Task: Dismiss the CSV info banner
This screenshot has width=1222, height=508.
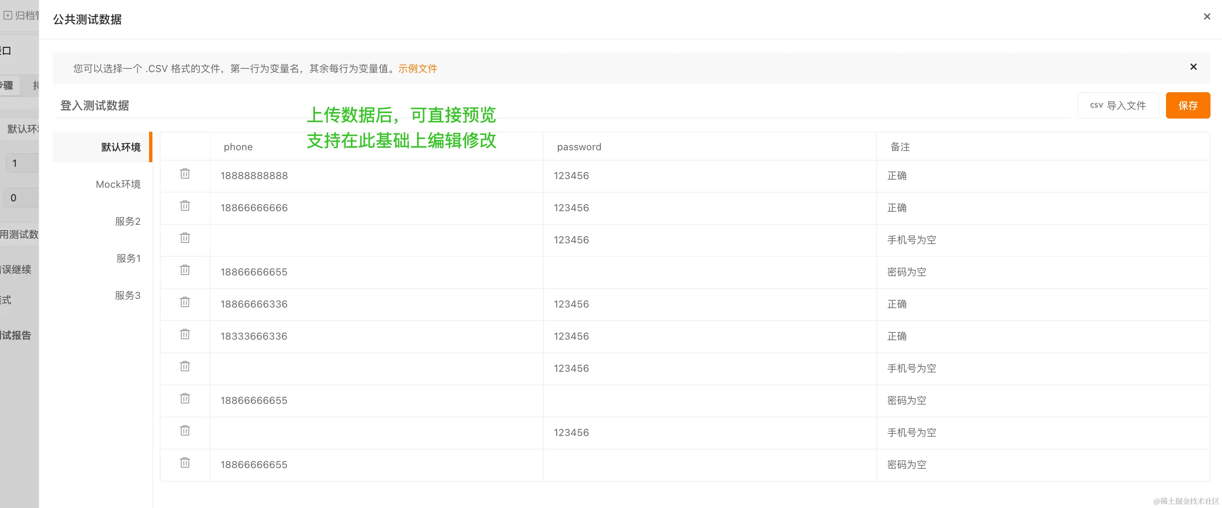Action: tap(1193, 67)
